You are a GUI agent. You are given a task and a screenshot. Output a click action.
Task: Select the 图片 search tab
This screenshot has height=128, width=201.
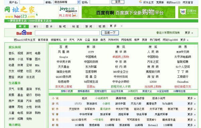[49, 26]
